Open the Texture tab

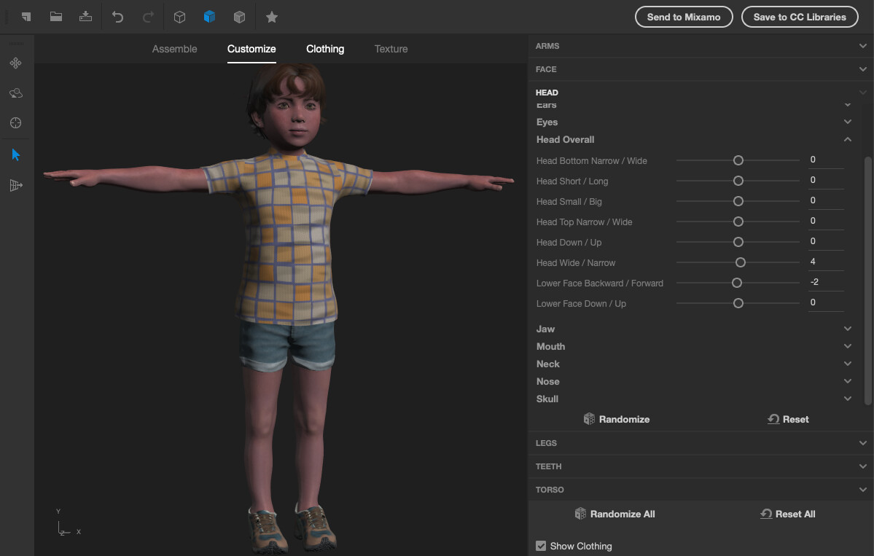tap(390, 49)
